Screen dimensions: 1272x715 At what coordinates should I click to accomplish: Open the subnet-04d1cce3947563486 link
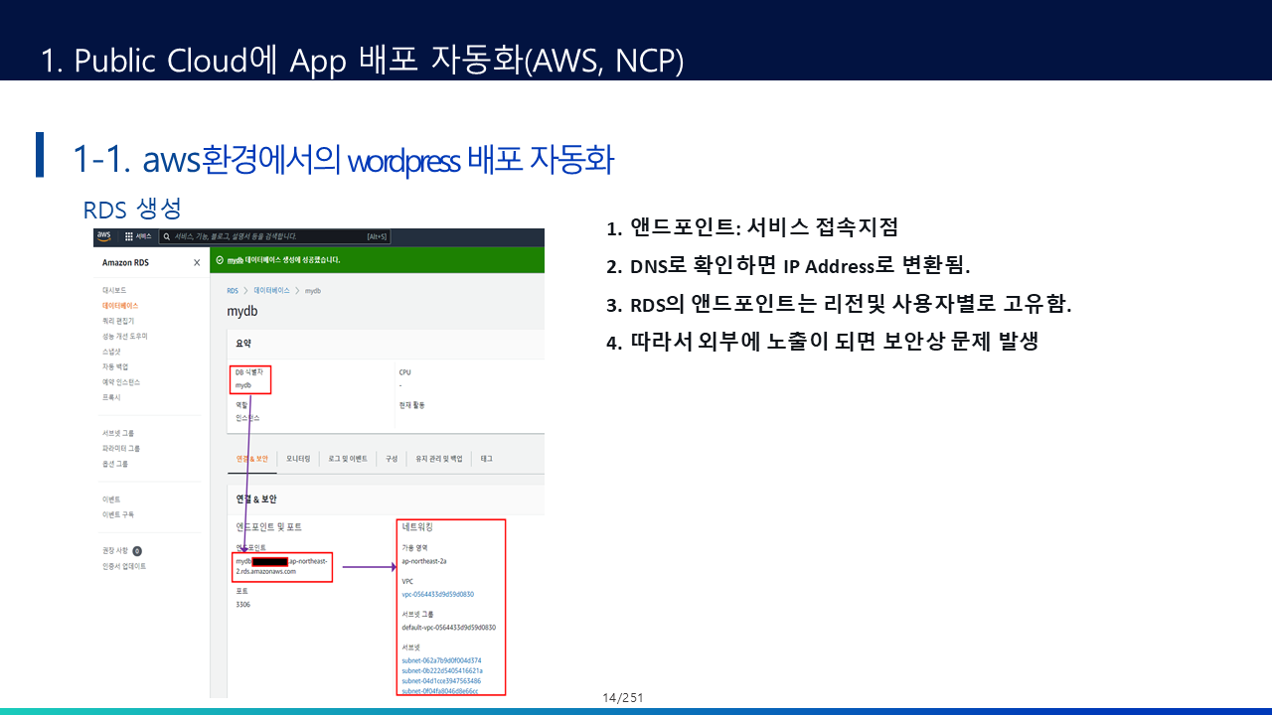point(441,681)
